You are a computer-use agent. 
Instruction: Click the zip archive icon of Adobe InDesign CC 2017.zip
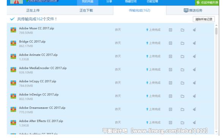[x=13, y=96]
